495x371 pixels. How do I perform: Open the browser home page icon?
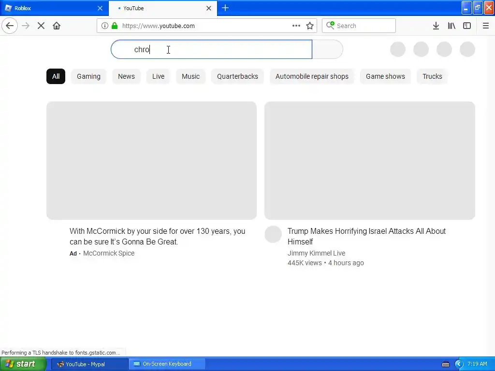click(x=57, y=26)
